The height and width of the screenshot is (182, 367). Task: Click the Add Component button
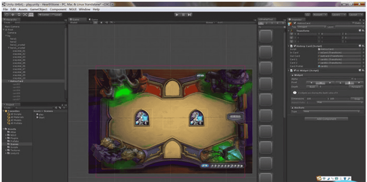(326, 119)
